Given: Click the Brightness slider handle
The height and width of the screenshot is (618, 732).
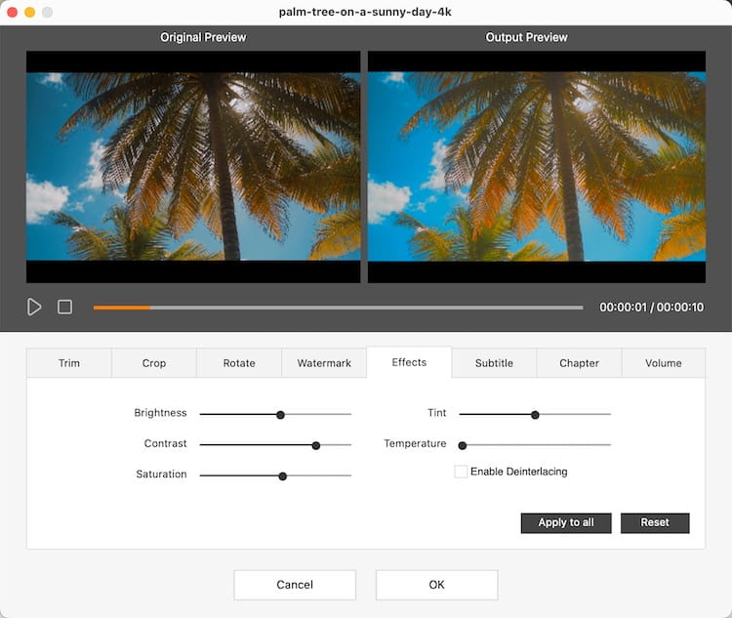Looking at the screenshot, I should coord(280,415).
